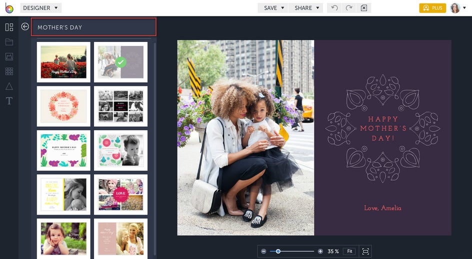
Task: Open the DESIGNER mode dropdown
Action: [x=40, y=8]
